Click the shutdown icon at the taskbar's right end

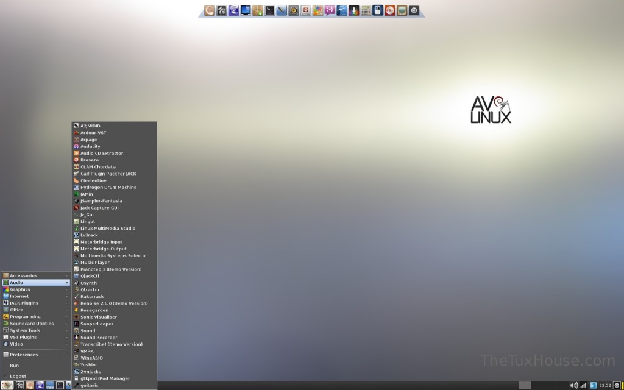[x=617, y=385]
